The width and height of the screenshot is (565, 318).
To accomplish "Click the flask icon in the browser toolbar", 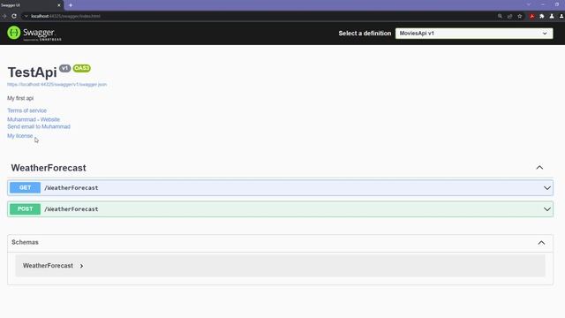I will point(552,16).
